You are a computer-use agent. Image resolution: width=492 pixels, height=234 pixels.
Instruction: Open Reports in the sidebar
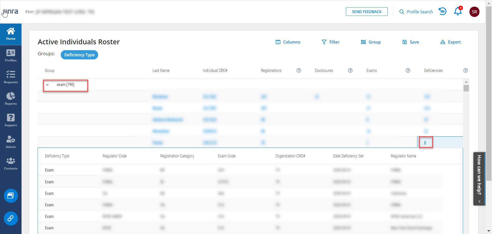pos(11,99)
